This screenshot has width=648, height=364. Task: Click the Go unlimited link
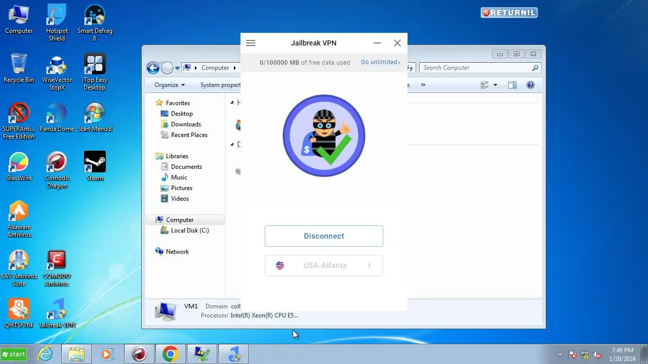380,62
